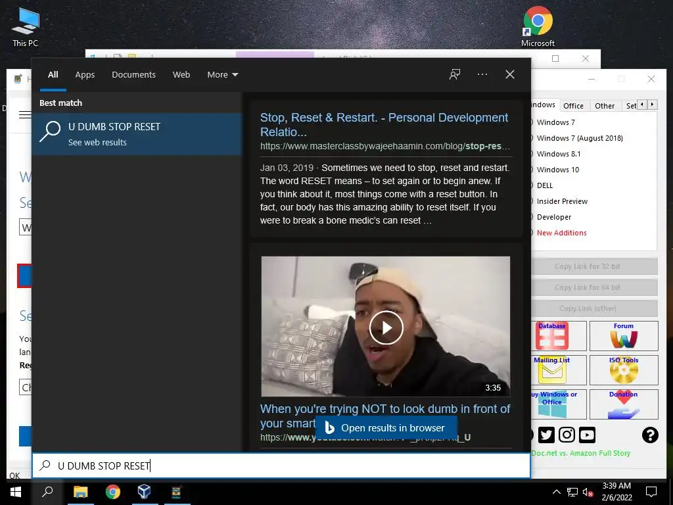The image size is (673, 505).
Task: Open the ISO Tools icon tile
Action: pos(624,370)
